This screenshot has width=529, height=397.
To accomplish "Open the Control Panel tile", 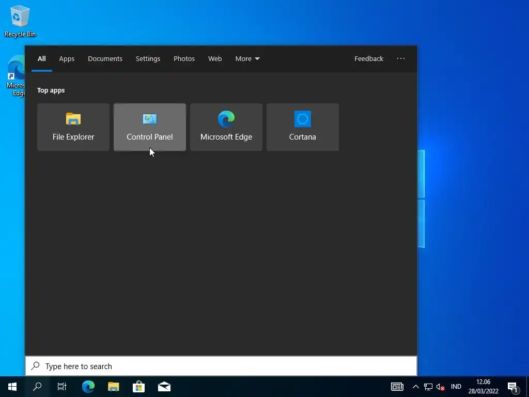I will 150,127.
